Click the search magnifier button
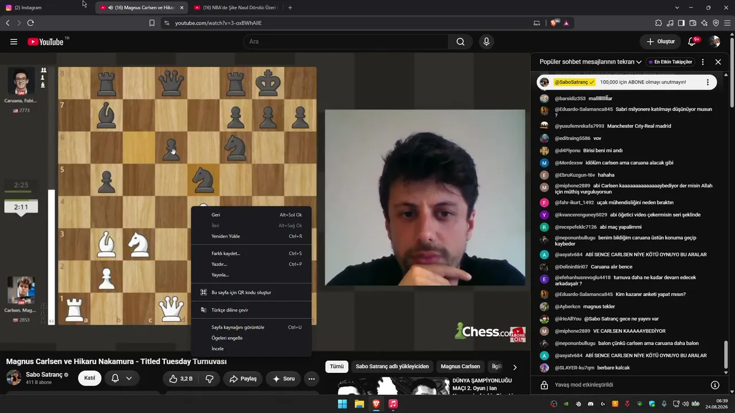The height and width of the screenshot is (413, 735). click(x=461, y=42)
